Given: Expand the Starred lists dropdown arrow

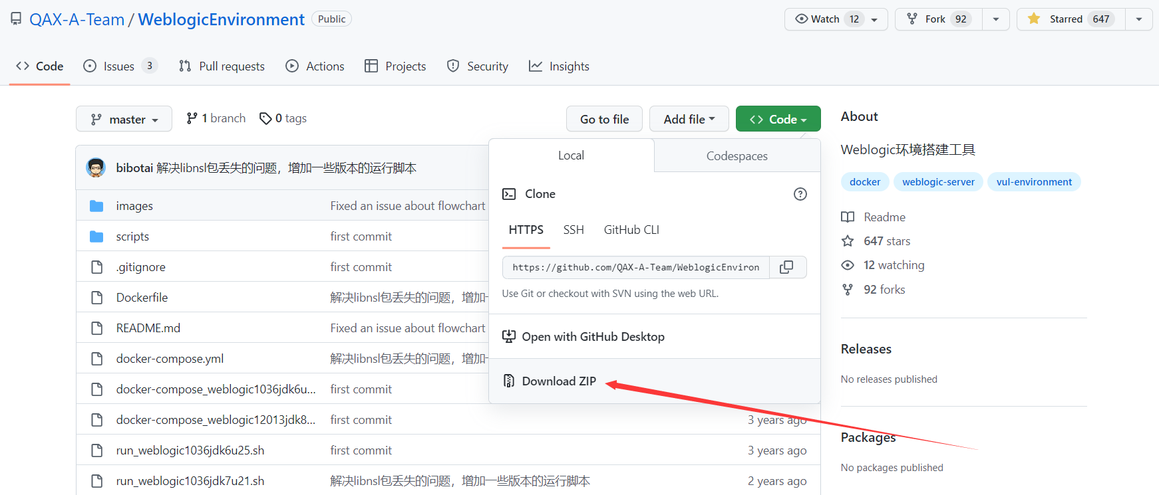Looking at the screenshot, I should 1139,19.
